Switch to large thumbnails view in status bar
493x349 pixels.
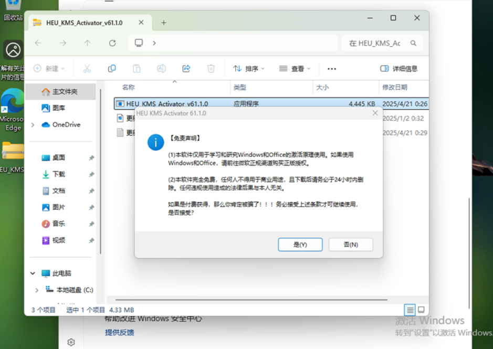pyautogui.click(x=421, y=310)
